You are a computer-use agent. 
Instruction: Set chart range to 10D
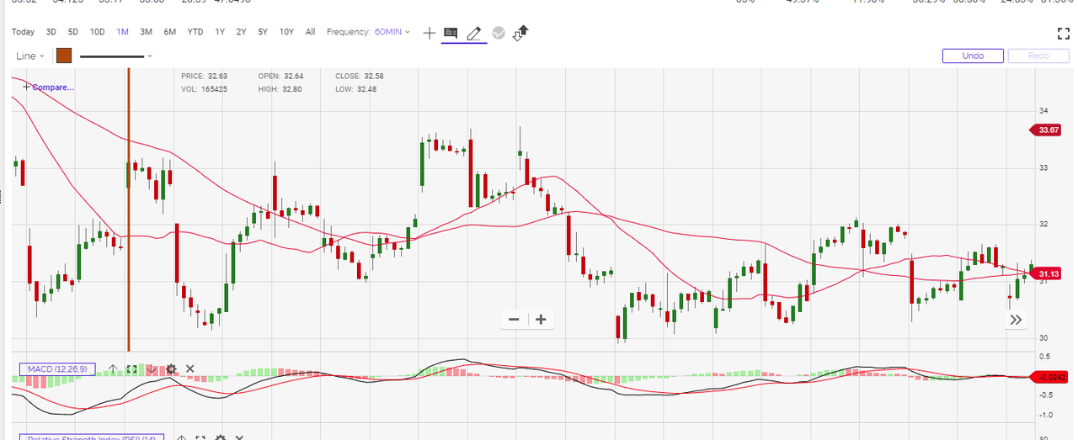pyautogui.click(x=98, y=32)
